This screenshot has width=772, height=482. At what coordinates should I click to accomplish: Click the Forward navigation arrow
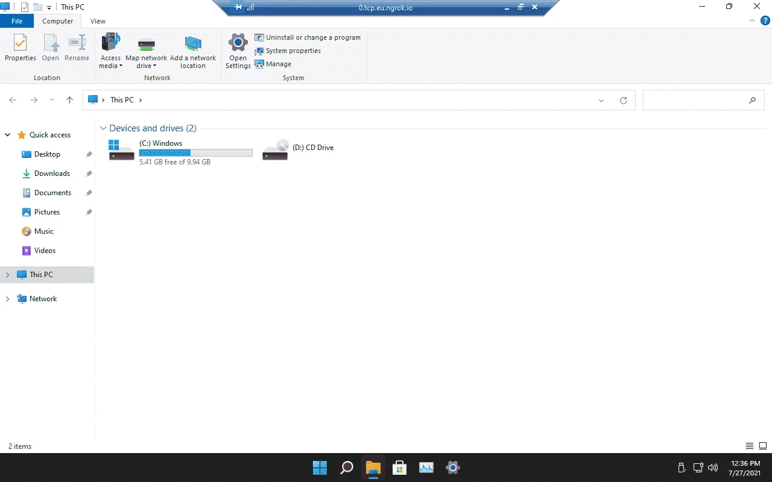click(x=34, y=100)
